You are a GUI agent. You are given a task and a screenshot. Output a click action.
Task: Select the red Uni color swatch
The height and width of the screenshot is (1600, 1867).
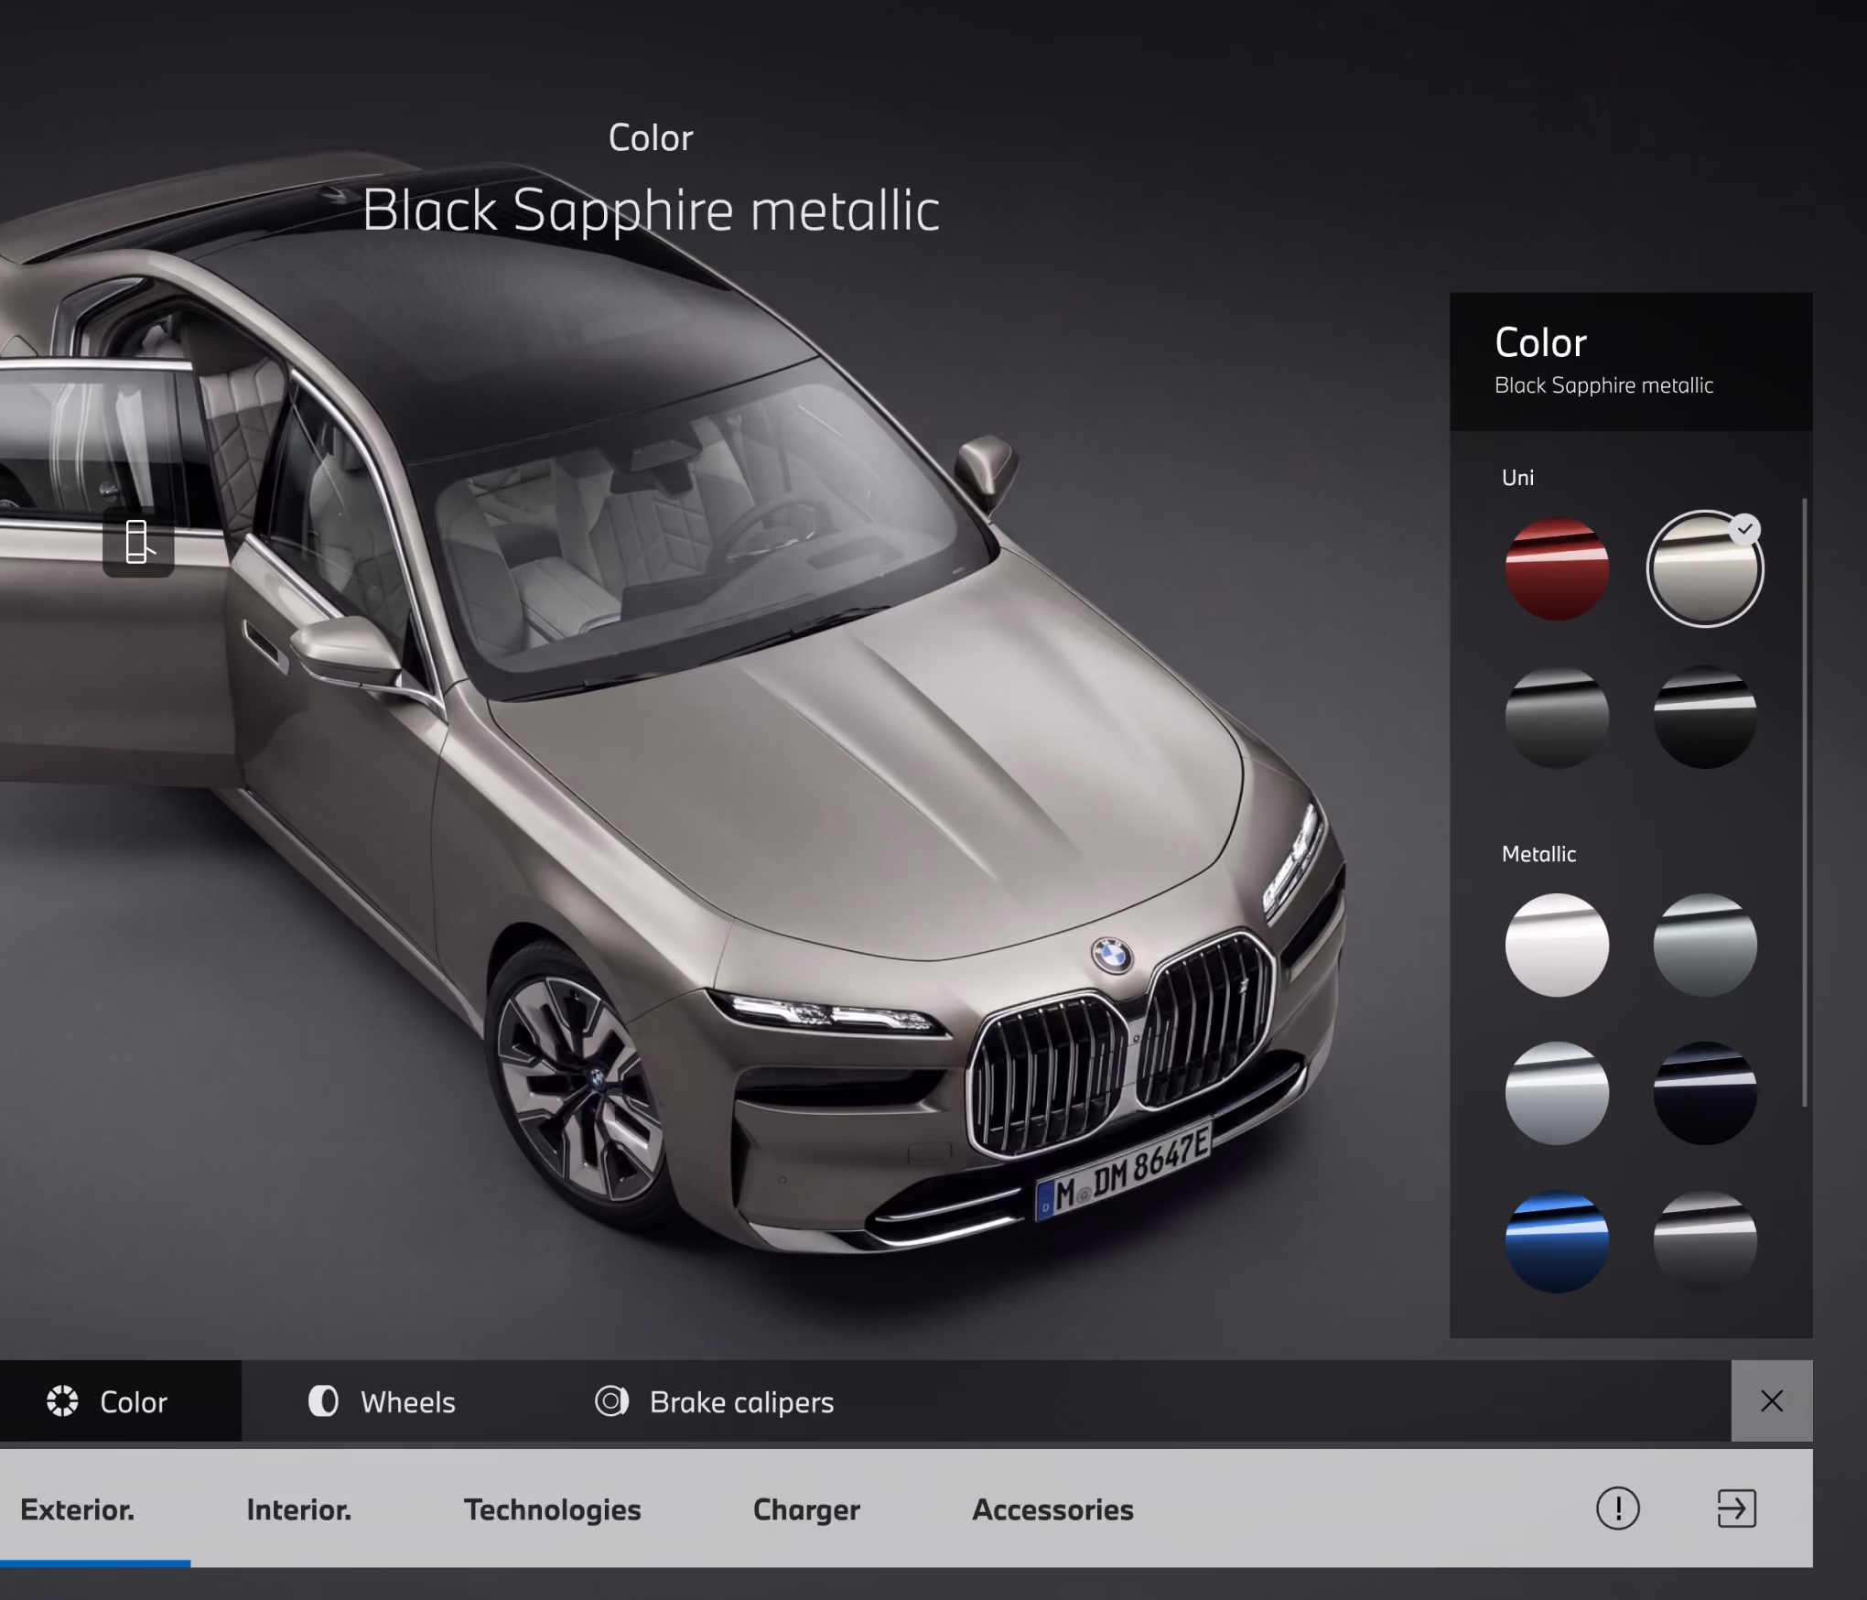click(1557, 569)
